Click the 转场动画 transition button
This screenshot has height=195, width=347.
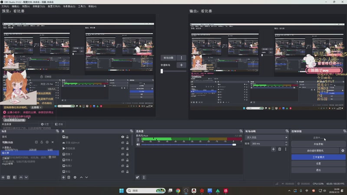[168, 58]
